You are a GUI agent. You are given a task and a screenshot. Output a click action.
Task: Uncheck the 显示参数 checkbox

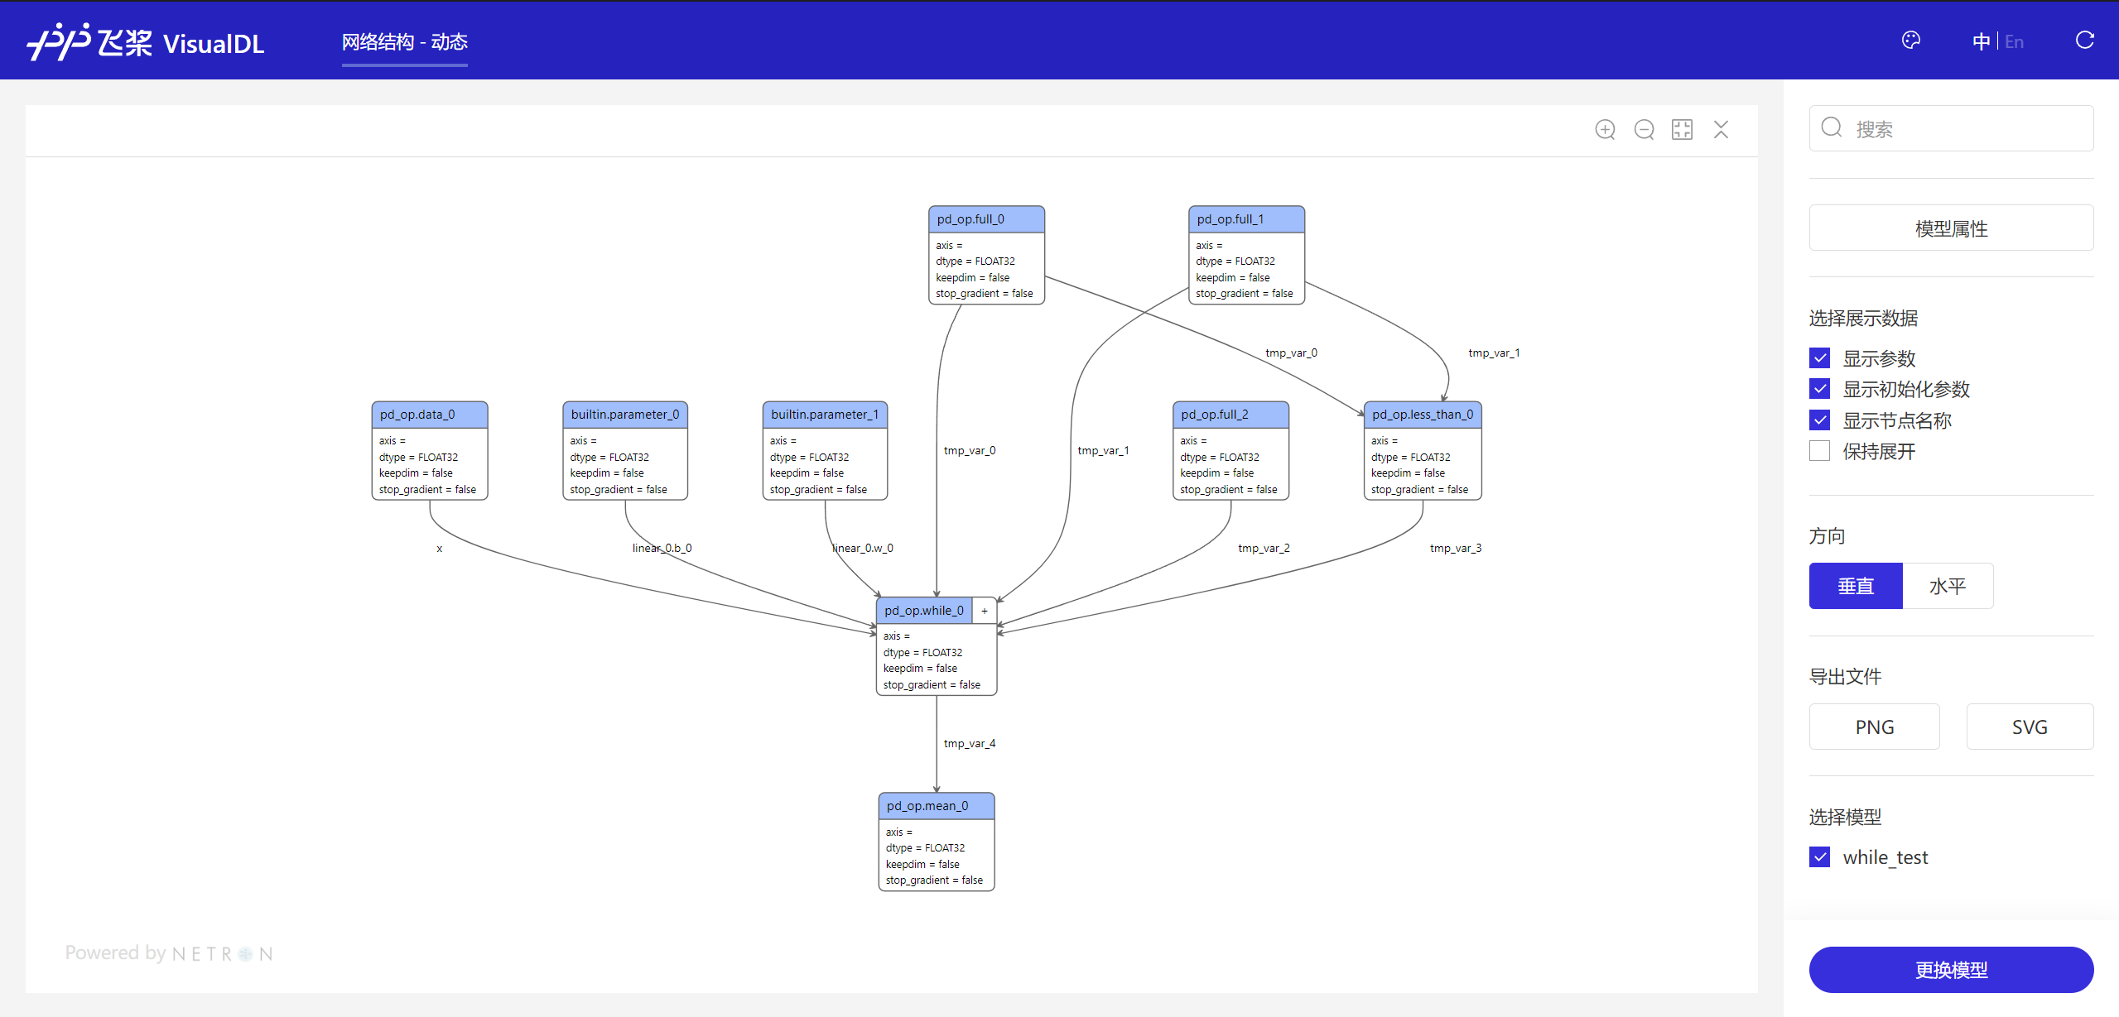point(1819,358)
